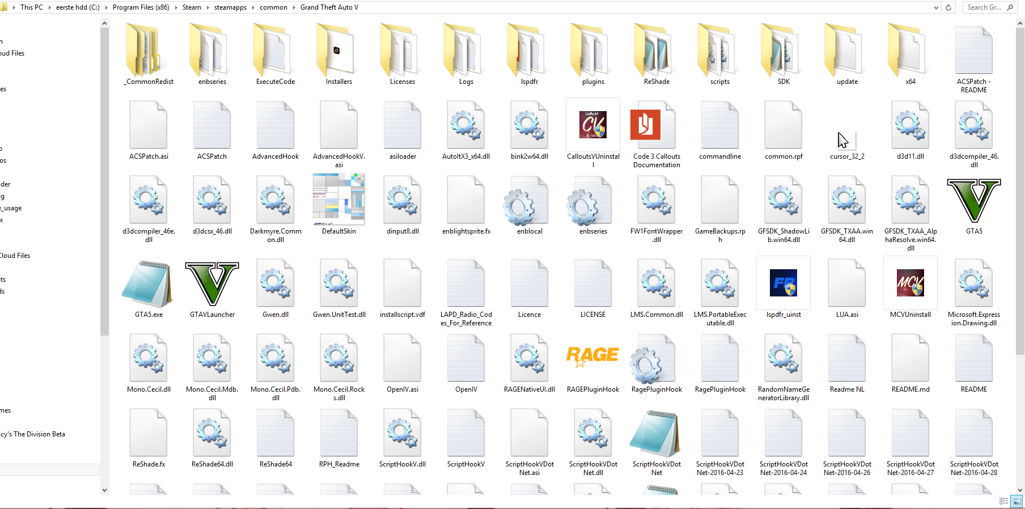Click the Search Grand Theft Auto V box

pyautogui.click(x=992, y=7)
